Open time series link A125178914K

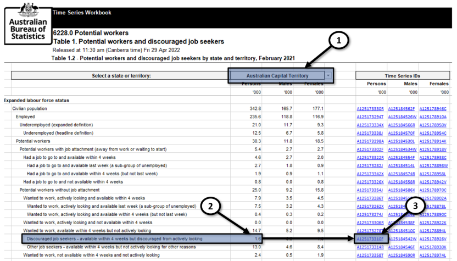(x=433, y=141)
